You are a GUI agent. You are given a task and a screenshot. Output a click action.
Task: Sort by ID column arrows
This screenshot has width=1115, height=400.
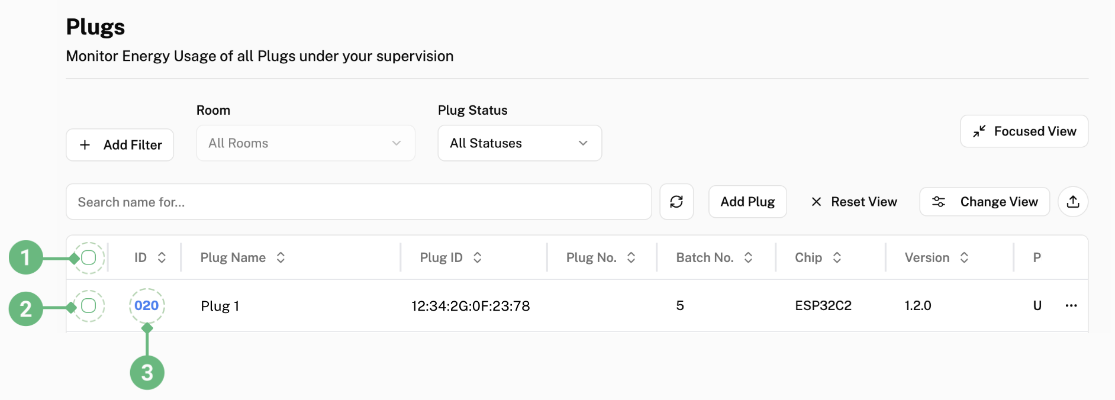[162, 257]
